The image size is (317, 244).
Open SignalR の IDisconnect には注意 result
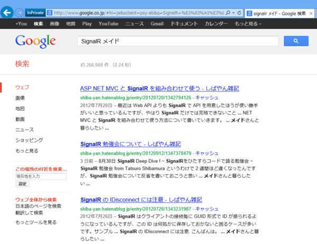point(141,200)
